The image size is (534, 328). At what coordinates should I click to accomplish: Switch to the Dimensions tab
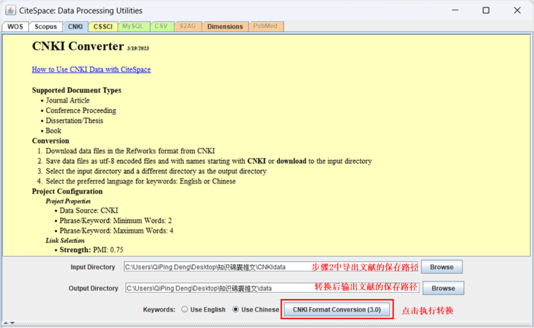click(x=225, y=27)
